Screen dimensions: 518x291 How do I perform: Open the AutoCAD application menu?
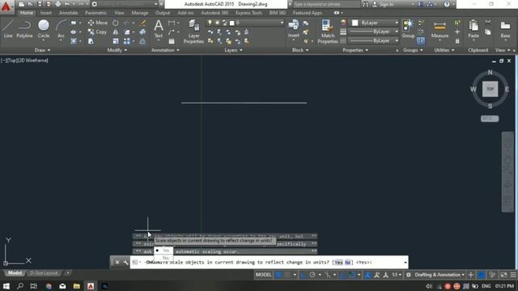6,6
